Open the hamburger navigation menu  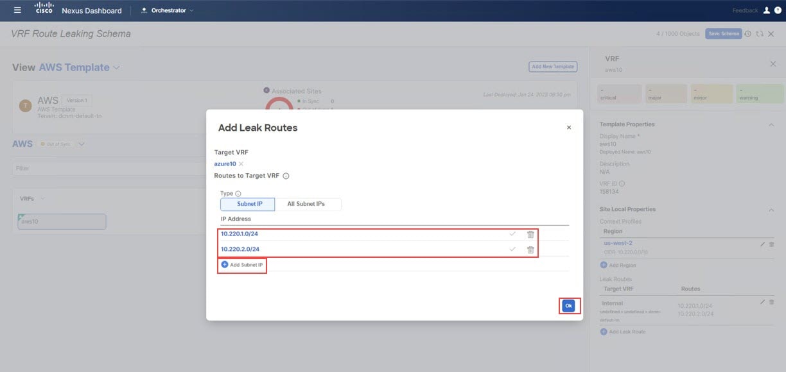pos(17,10)
